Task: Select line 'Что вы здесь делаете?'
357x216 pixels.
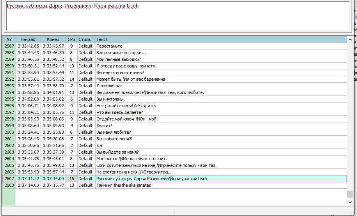Action: tap(119, 112)
